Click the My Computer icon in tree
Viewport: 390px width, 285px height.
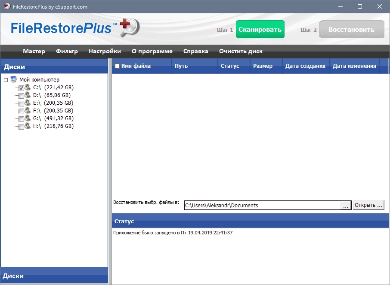pos(14,79)
